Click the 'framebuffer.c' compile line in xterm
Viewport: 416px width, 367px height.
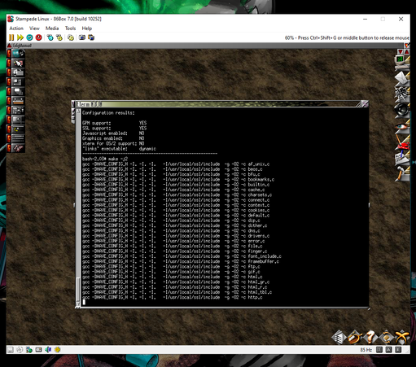click(x=181, y=261)
